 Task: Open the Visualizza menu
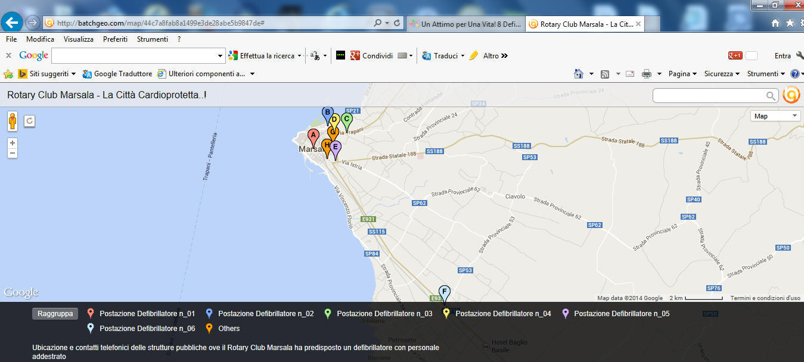pyautogui.click(x=79, y=39)
